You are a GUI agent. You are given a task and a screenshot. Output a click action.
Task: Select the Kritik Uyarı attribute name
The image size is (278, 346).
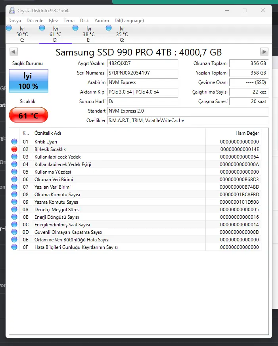click(46, 141)
